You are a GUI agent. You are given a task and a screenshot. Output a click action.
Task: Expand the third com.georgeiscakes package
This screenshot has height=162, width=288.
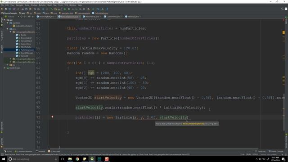10,62
